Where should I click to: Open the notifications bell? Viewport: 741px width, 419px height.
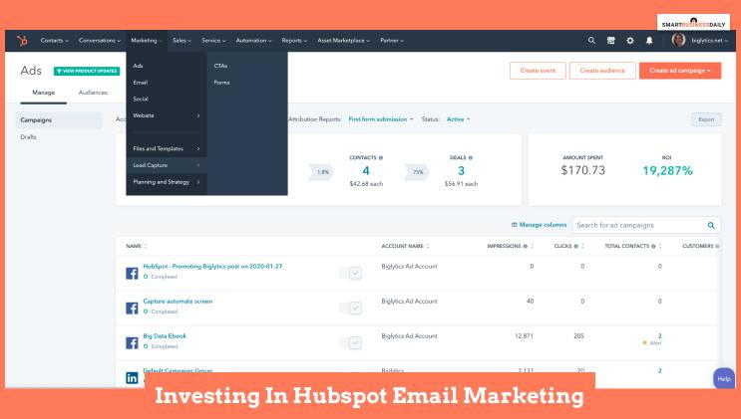tap(649, 41)
